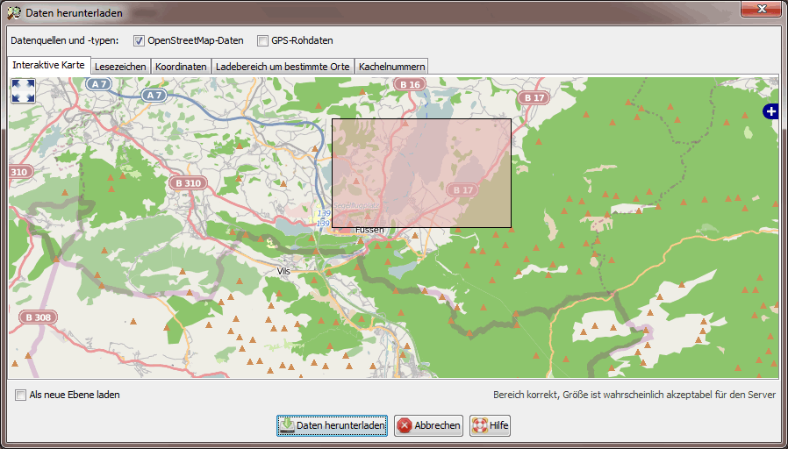Click the B 16 road shield
The image size is (788, 449).
click(407, 85)
